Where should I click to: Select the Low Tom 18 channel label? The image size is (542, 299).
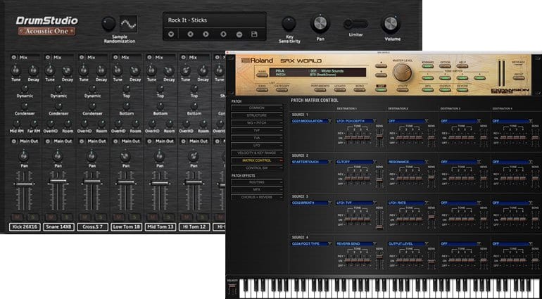[126, 227]
